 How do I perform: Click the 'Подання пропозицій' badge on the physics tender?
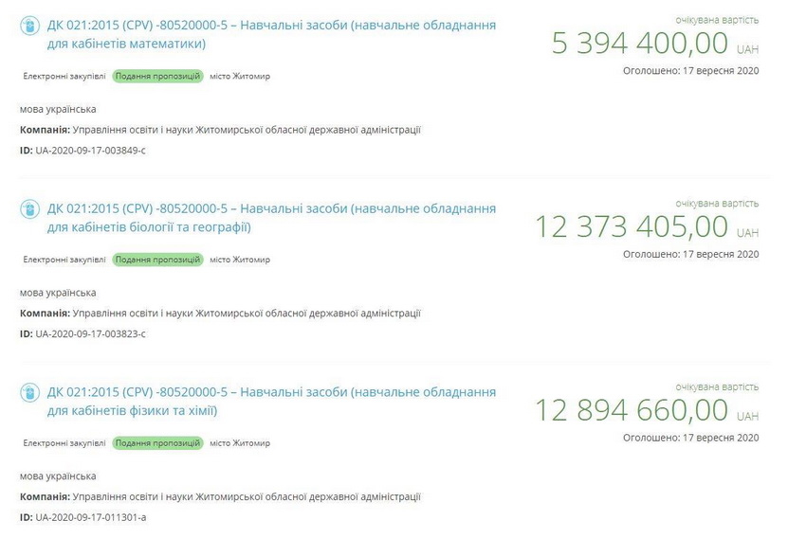click(157, 442)
